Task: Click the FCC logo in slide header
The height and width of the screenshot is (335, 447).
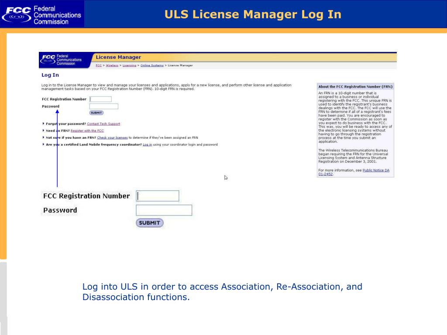Action: pos(41,14)
